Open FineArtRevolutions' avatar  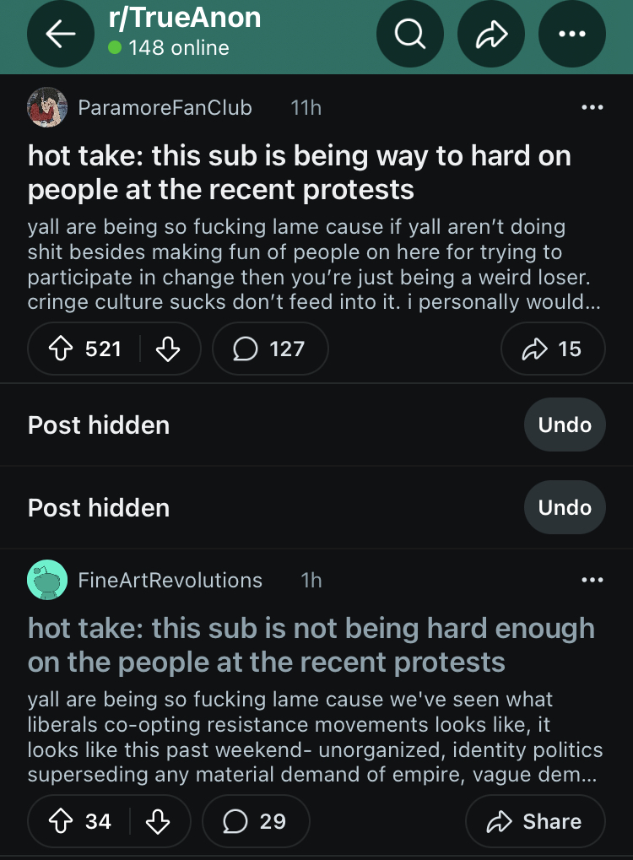[47, 580]
